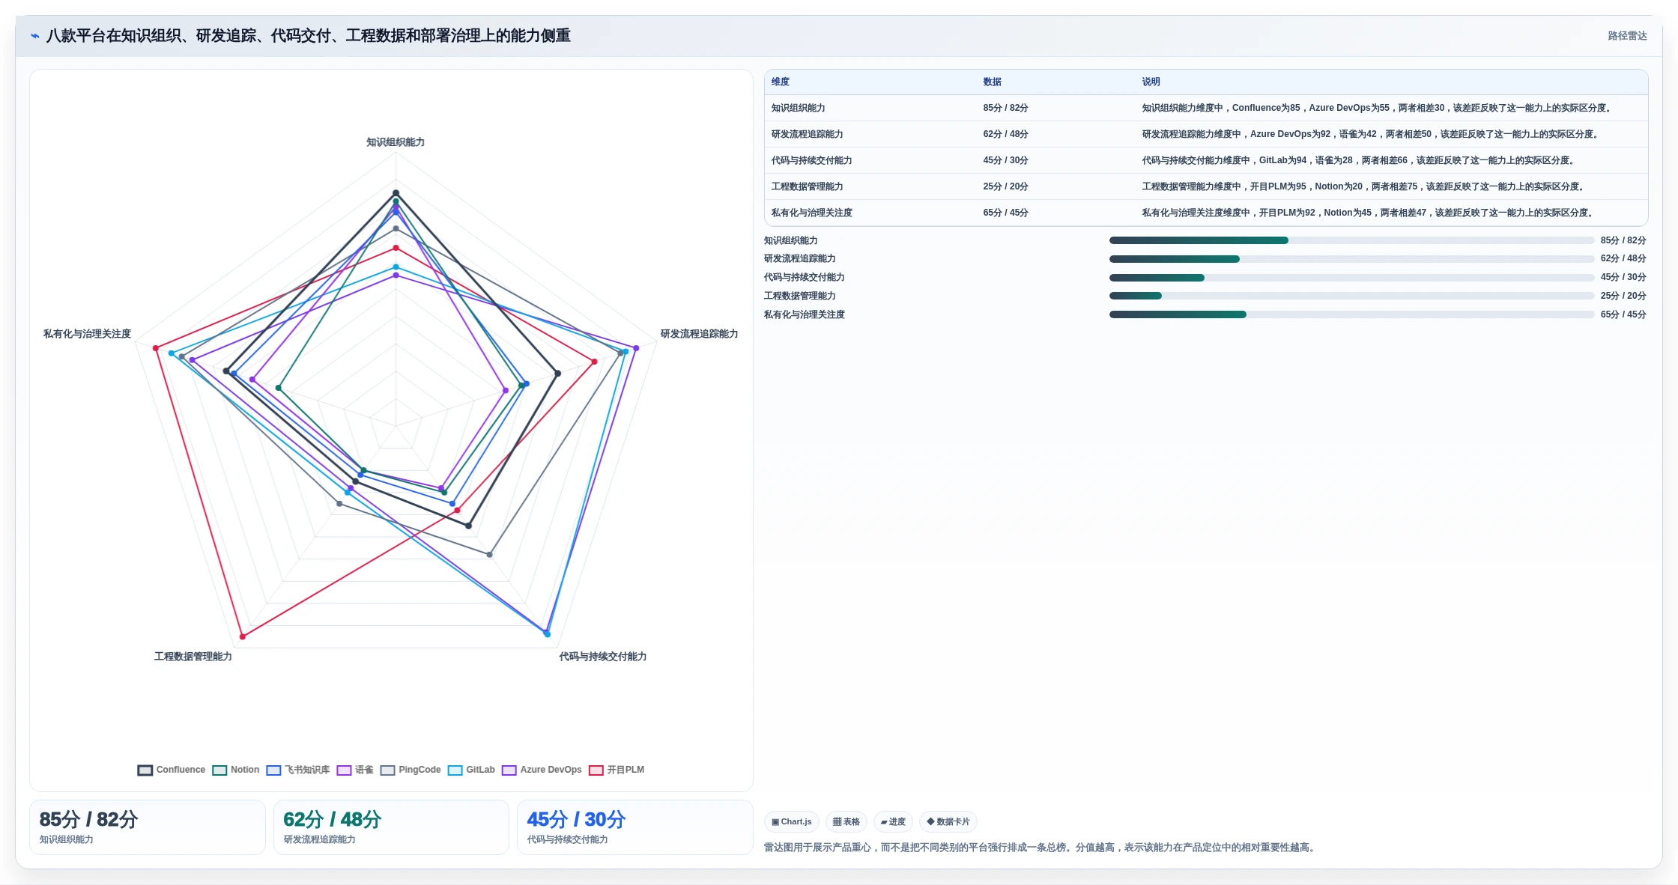Click the 代码与持续交付能力 progress bar
The height and width of the screenshot is (885, 1678).
[x=1351, y=278]
